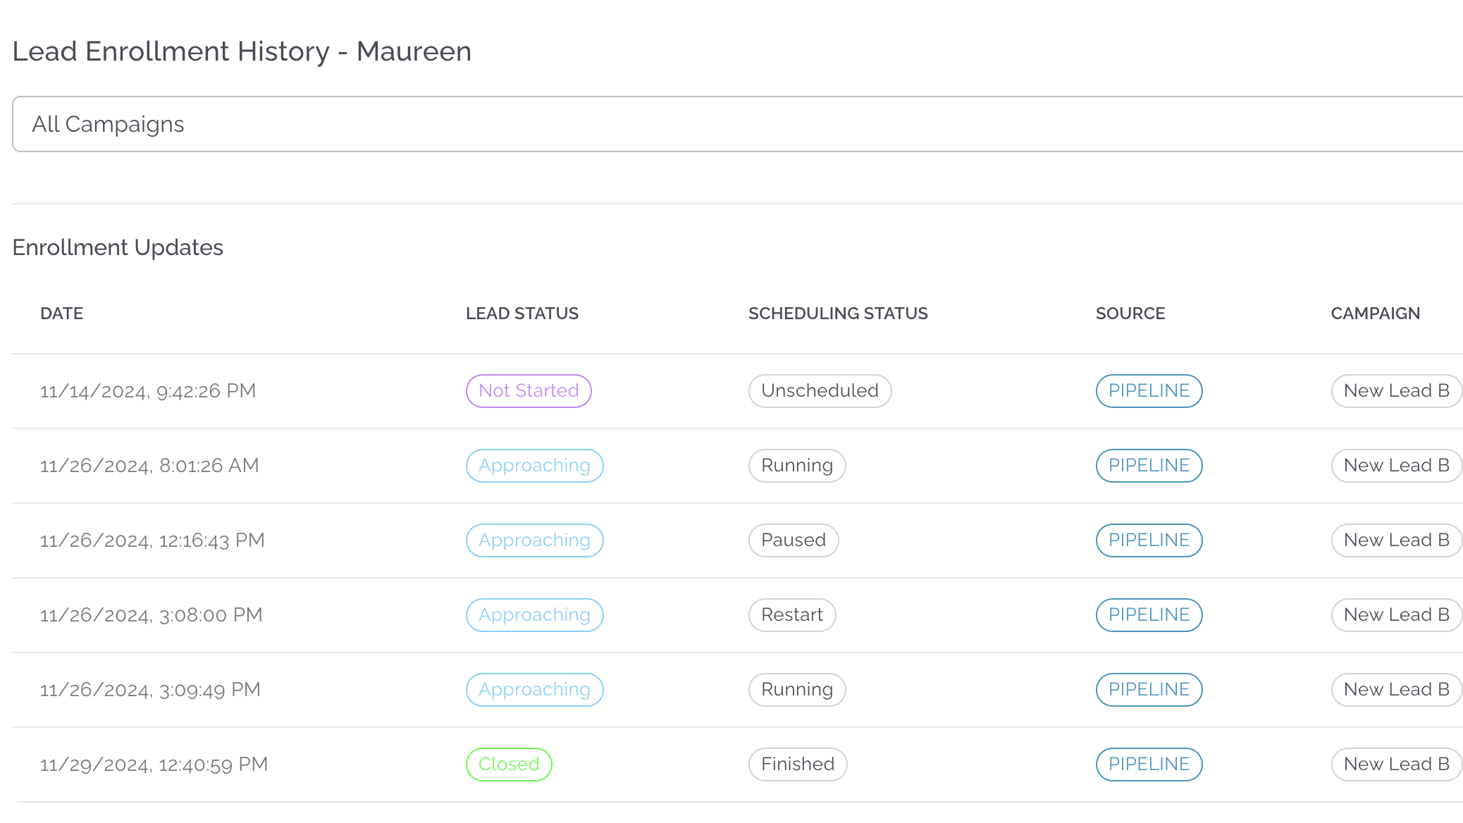1463x823 pixels.
Task: Select the 11/14/2024, 9:42:26 PM date entry
Action: pyautogui.click(x=148, y=391)
